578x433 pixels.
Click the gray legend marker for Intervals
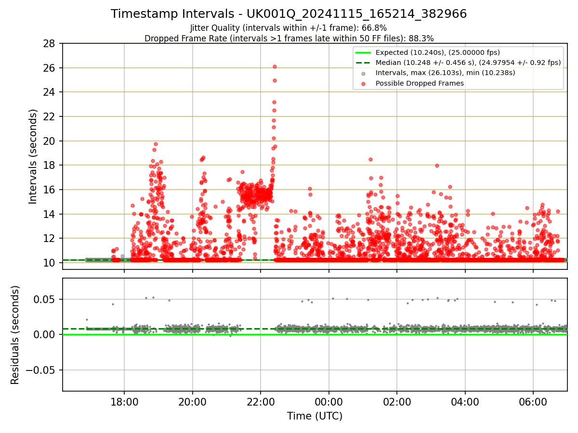click(363, 73)
